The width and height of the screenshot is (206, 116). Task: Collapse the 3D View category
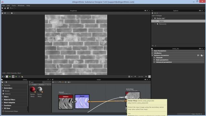click(x=2, y=108)
